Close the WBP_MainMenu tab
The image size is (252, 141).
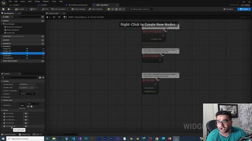pyautogui.click(x=117, y=5)
